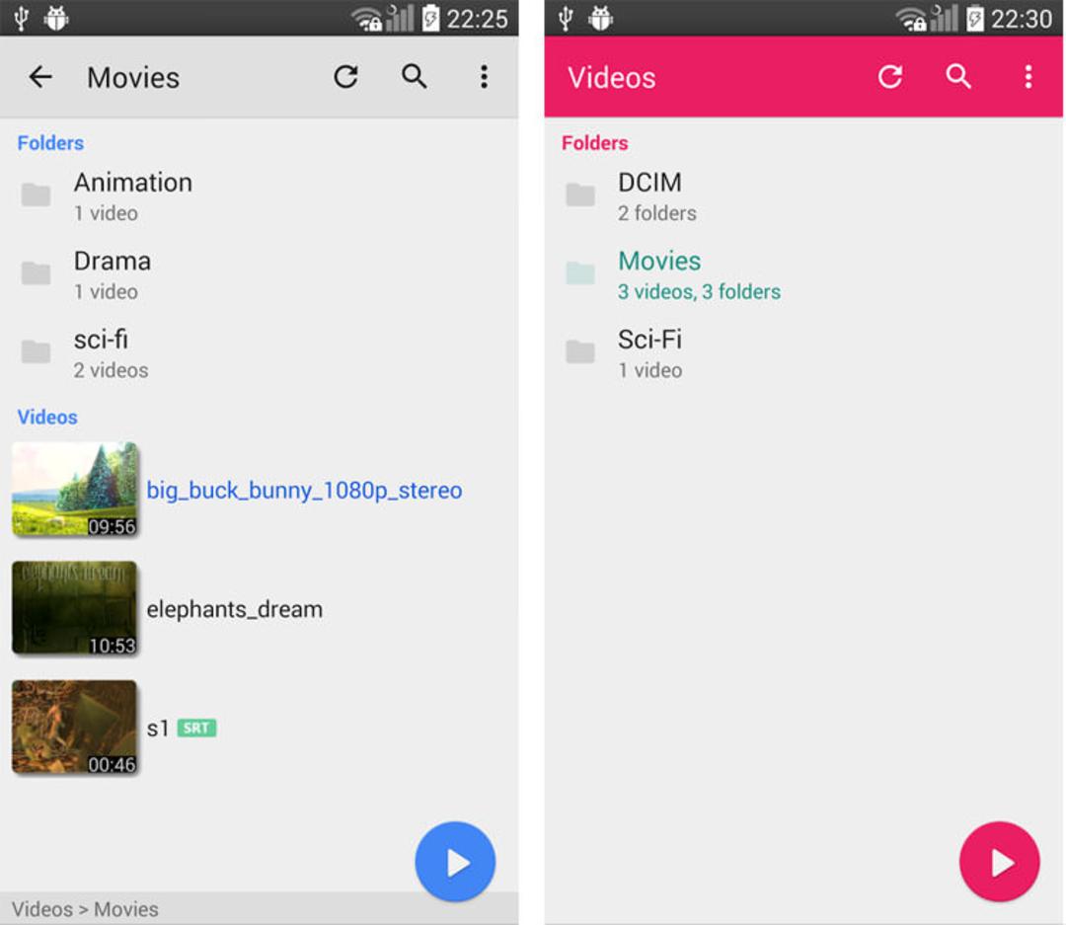Tap Wi-Fi icon in right status bar
Image resolution: width=1066 pixels, height=925 pixels.
coord(912,19)
